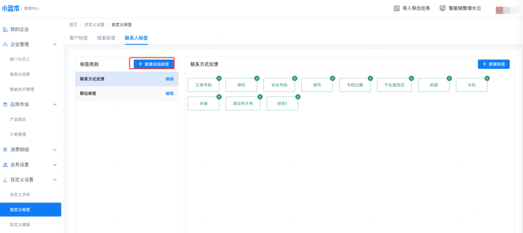Click the 小蓝本 logo icon
Image resolution: width=523 pixels, height=233 pixels.
(11, 8)
